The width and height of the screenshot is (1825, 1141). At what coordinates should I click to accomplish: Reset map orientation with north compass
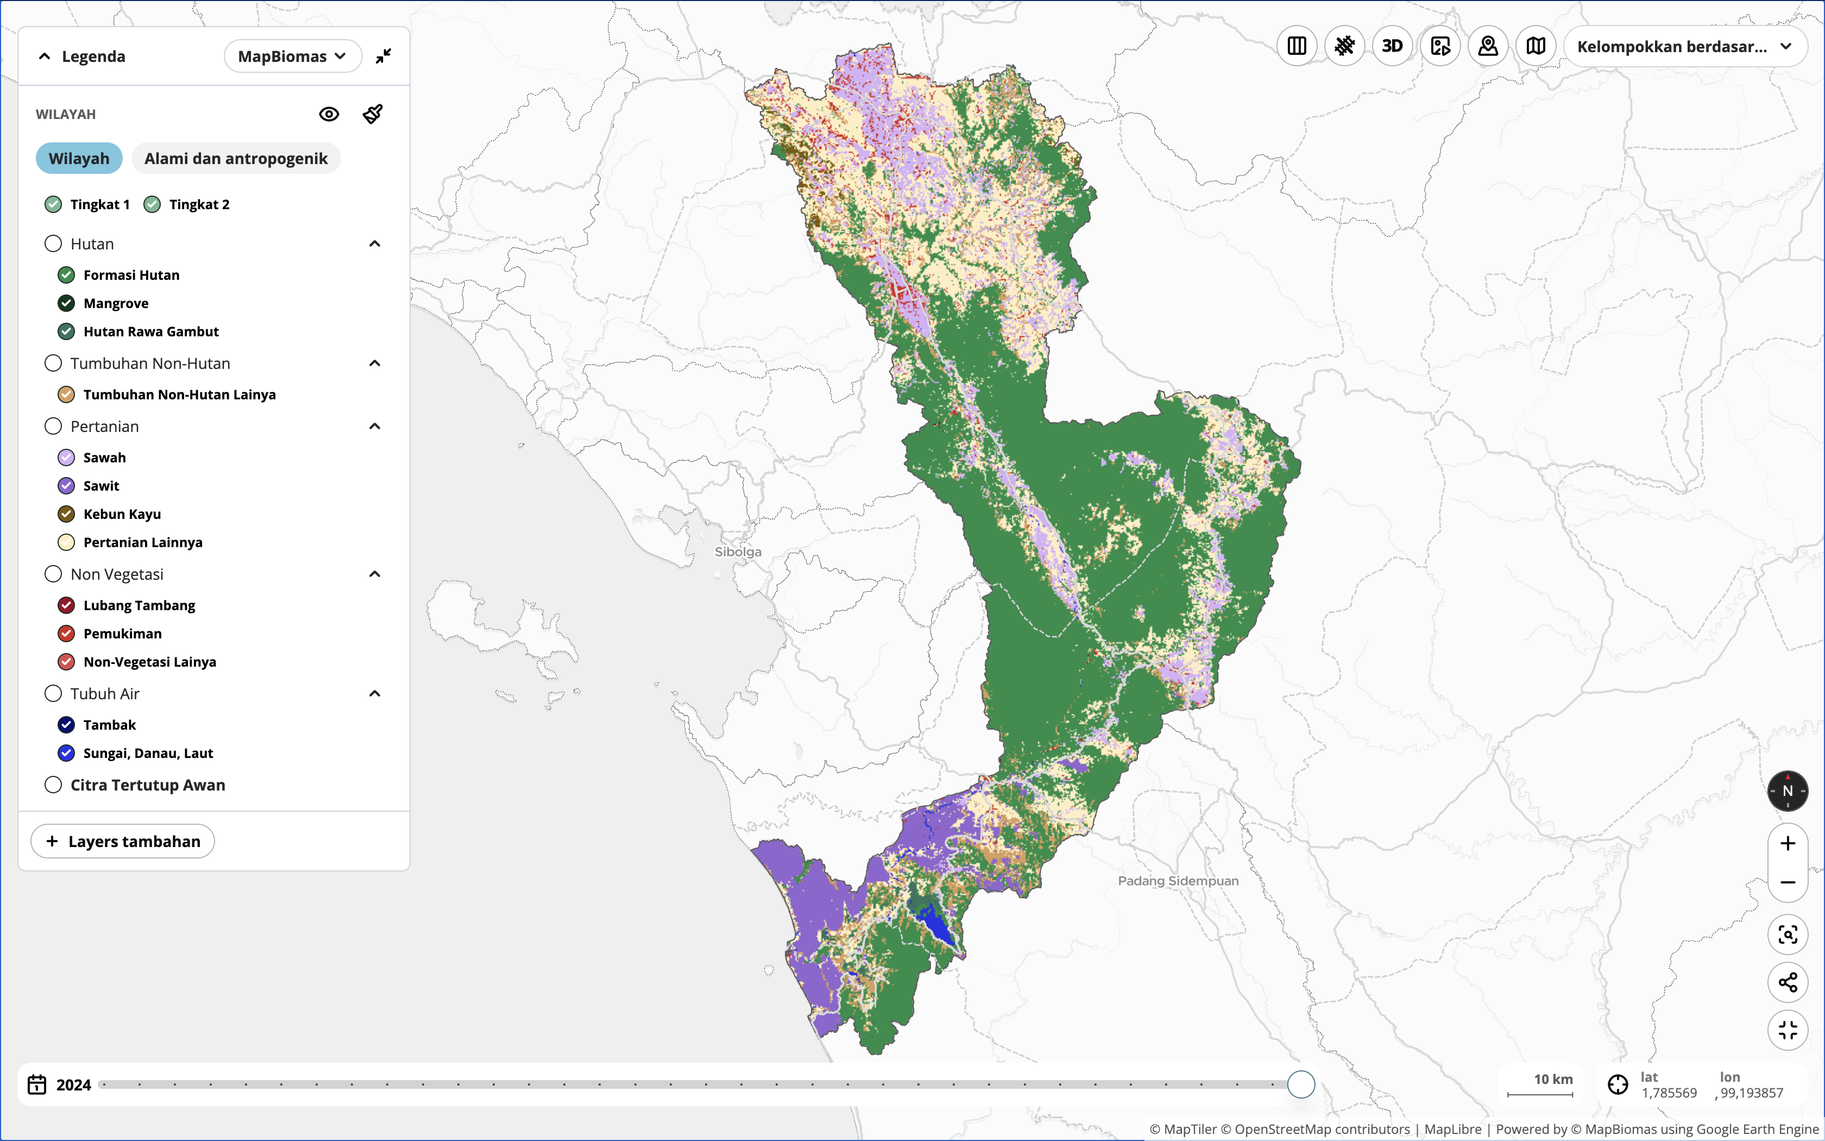tap(1788, 791)
